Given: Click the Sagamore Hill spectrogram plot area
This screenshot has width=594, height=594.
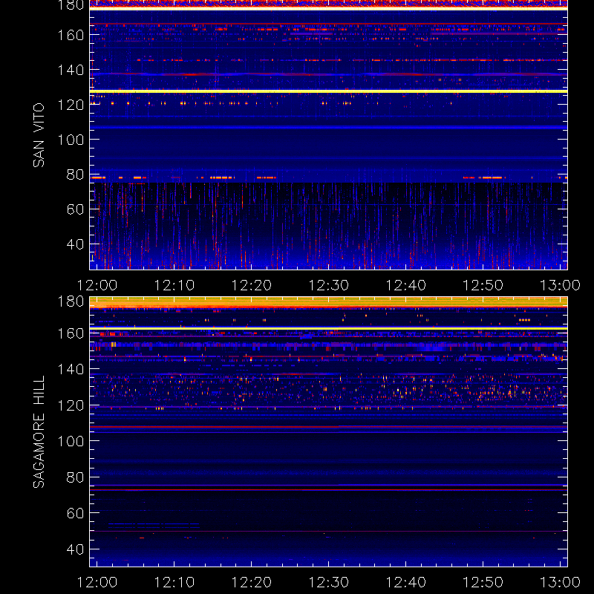Looking at the screenshot, I should coord(328,431).
